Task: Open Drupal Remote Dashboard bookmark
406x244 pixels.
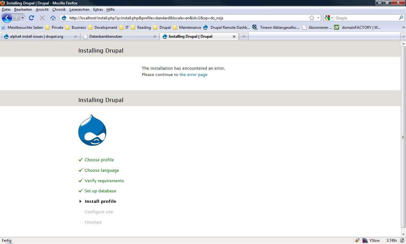Action: click(x=226, y=28)
